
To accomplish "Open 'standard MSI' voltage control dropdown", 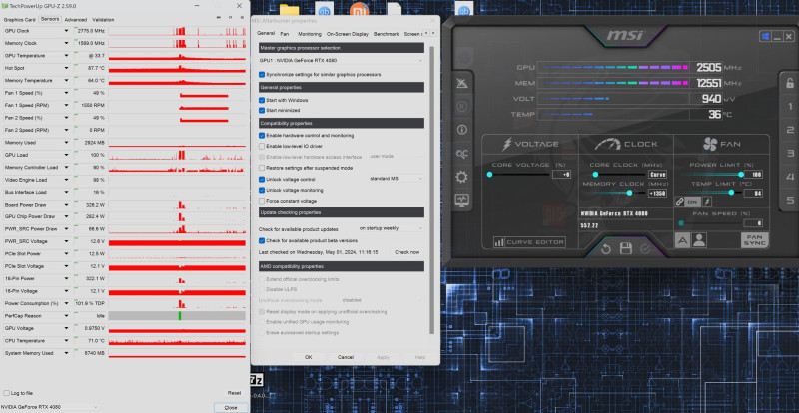I will pyautogui.click(x=396, y=179).
